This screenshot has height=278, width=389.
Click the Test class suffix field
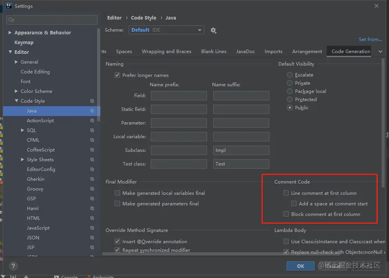pos(241,164)
